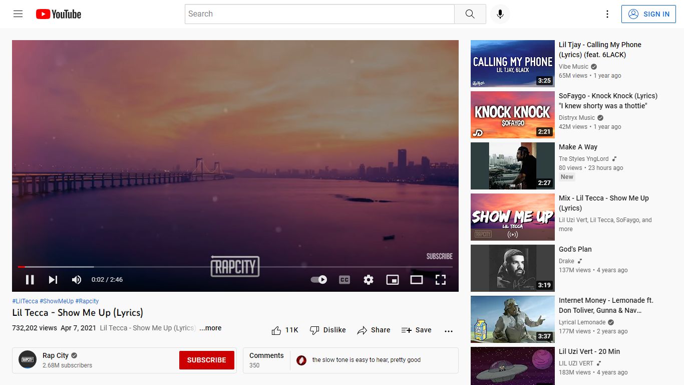684x385 pixels.
Task: Open Rap City channel name link
Action: (56, 355)
